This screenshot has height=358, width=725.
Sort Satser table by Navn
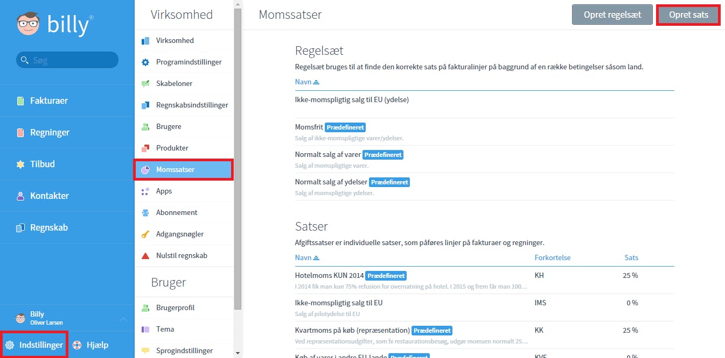(x=307, y=257)
